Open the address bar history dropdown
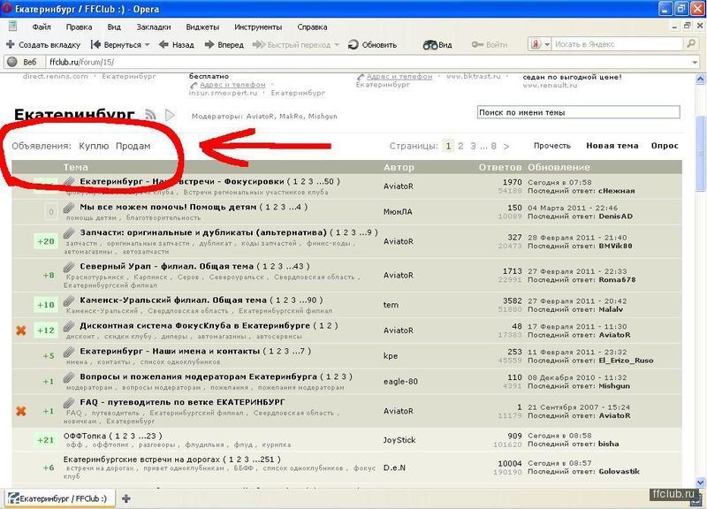707x509 pixels. [x=695, y=62]
